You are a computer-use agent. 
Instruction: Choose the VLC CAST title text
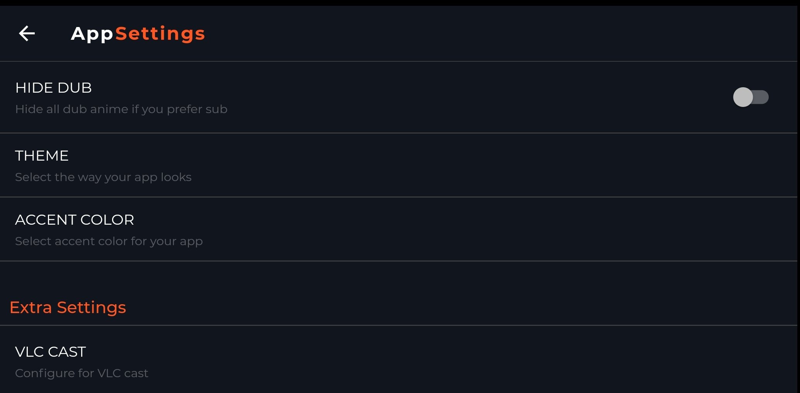click(50, 352)
